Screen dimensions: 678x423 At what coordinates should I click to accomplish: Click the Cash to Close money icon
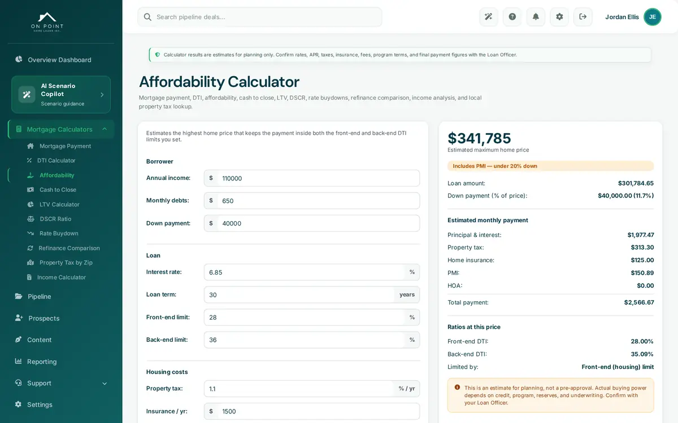click(31, 190)
